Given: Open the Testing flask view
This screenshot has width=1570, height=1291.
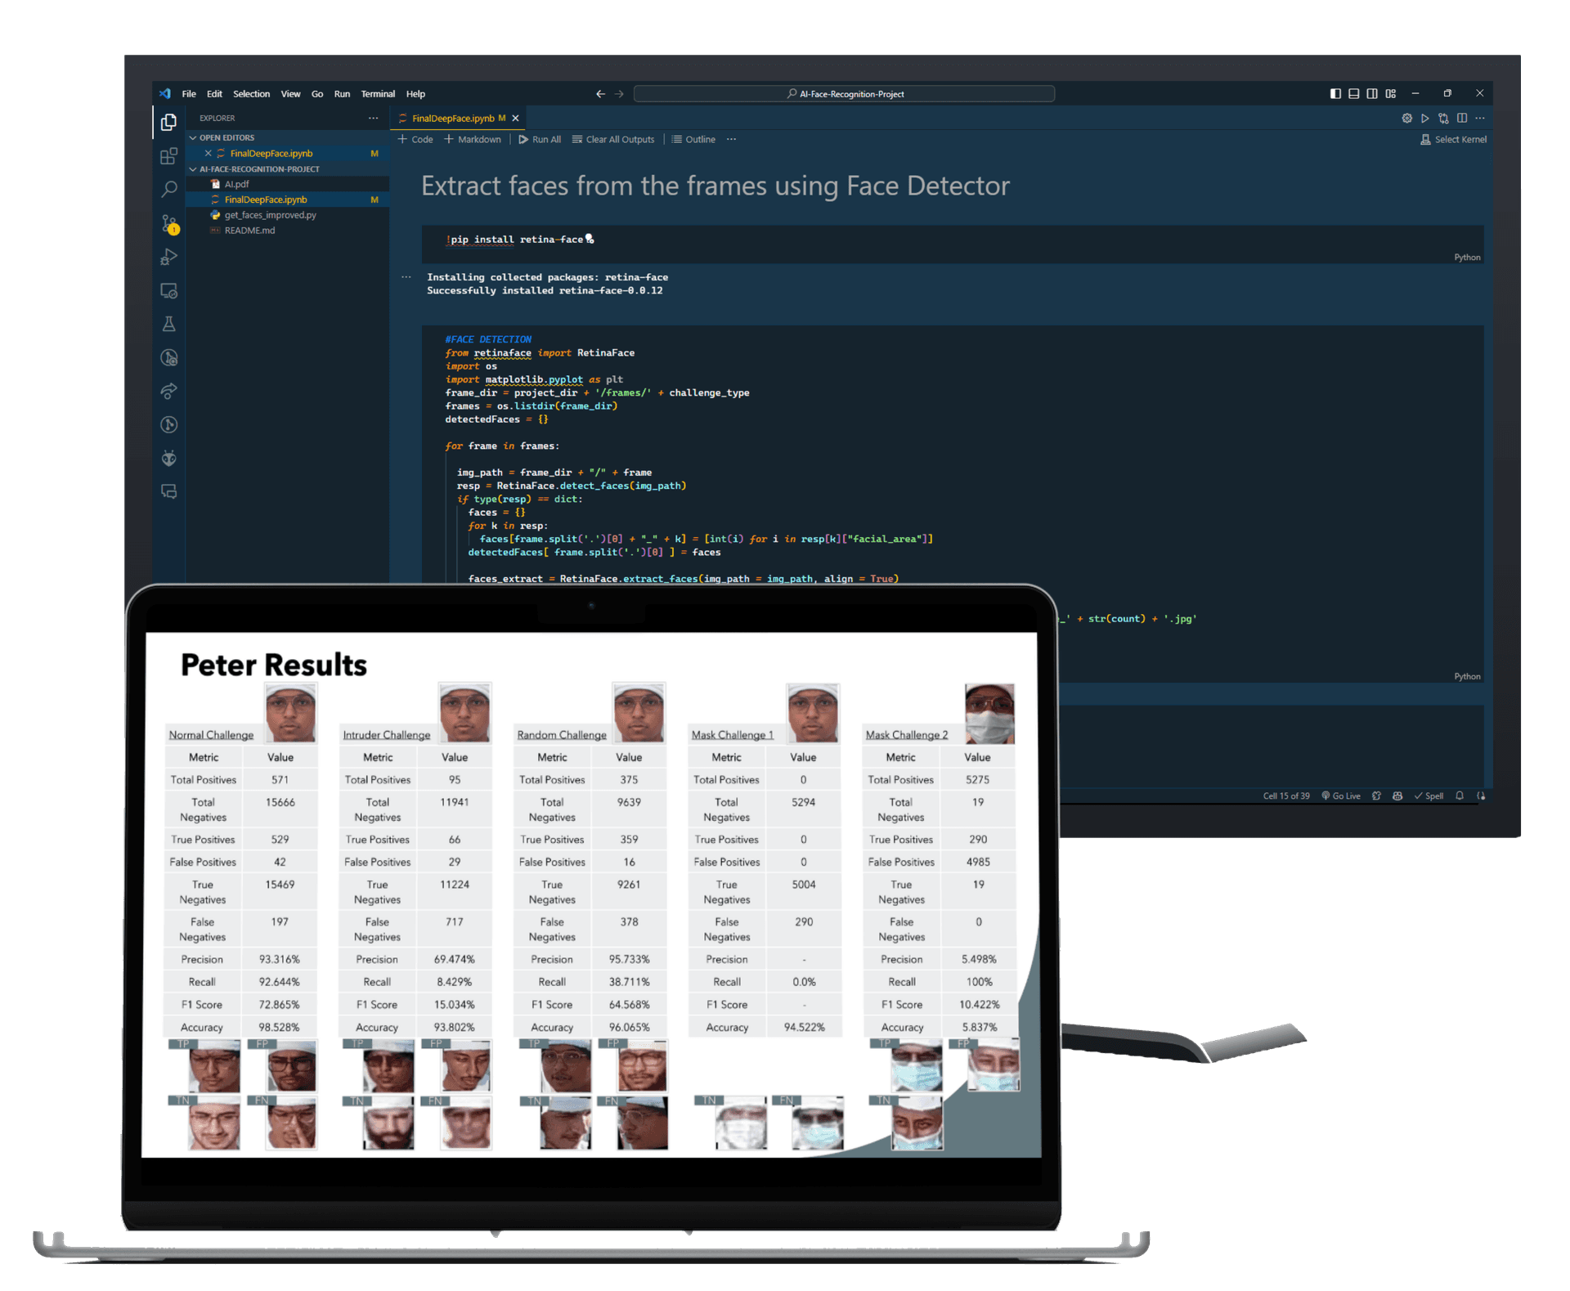Looking at the screenshot, I should [168, 324].
